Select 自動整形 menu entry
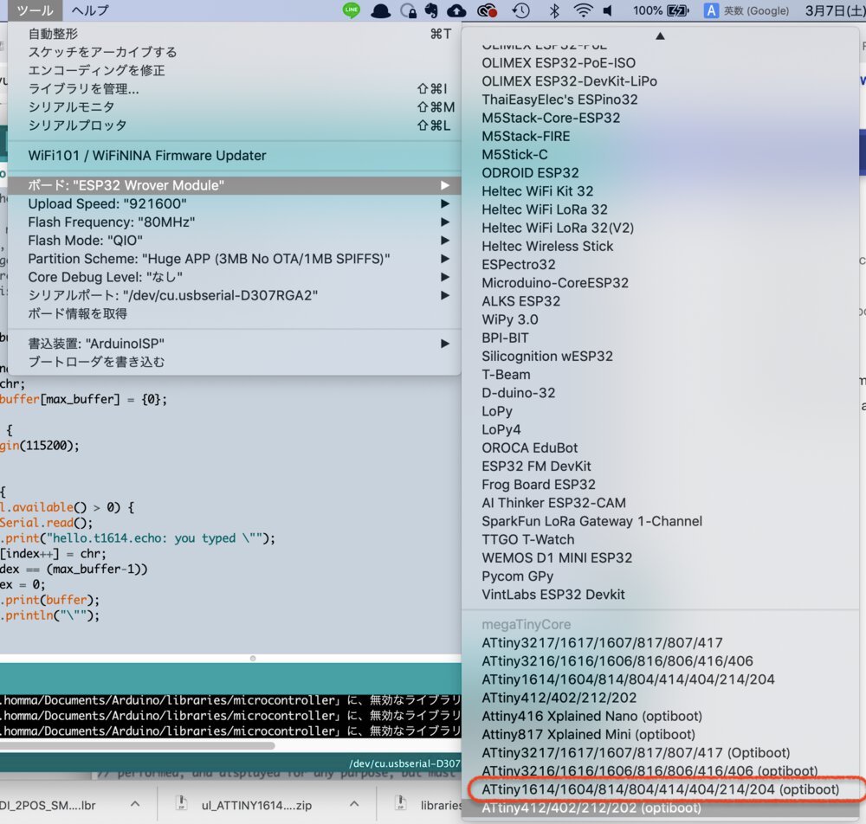The height and width of the screenshot is (824, 866). [235, 34]
